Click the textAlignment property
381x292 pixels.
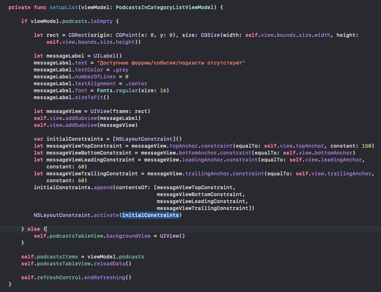pyautogui.click(x=95, y=83)
